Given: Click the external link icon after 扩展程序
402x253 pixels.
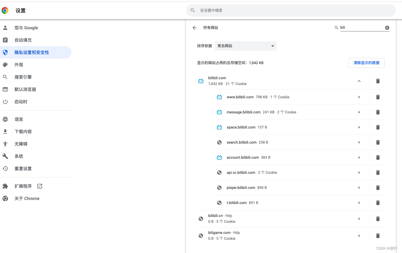Looking at the screenshot, I should (x=40, y=186).
